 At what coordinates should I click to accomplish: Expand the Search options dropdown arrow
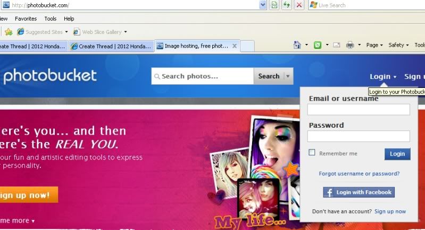[288, 76]
